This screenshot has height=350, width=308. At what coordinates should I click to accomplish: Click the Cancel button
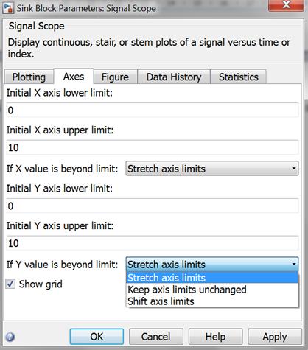pyautogui.click(x=155, y=337)
